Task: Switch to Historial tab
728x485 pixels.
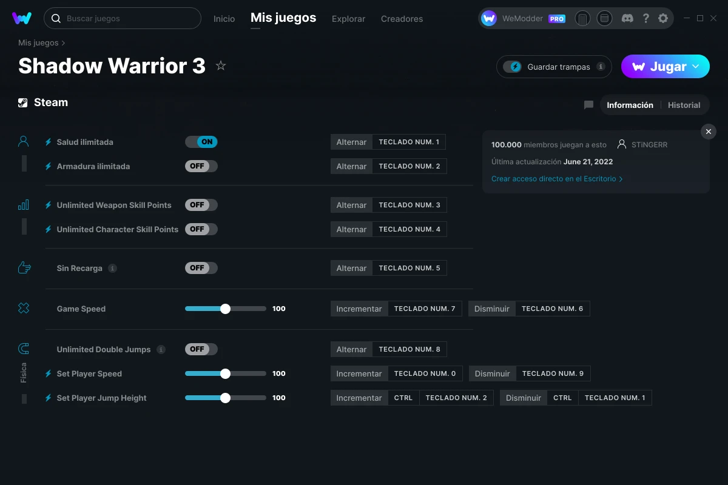Action: [x=684, y=105]
